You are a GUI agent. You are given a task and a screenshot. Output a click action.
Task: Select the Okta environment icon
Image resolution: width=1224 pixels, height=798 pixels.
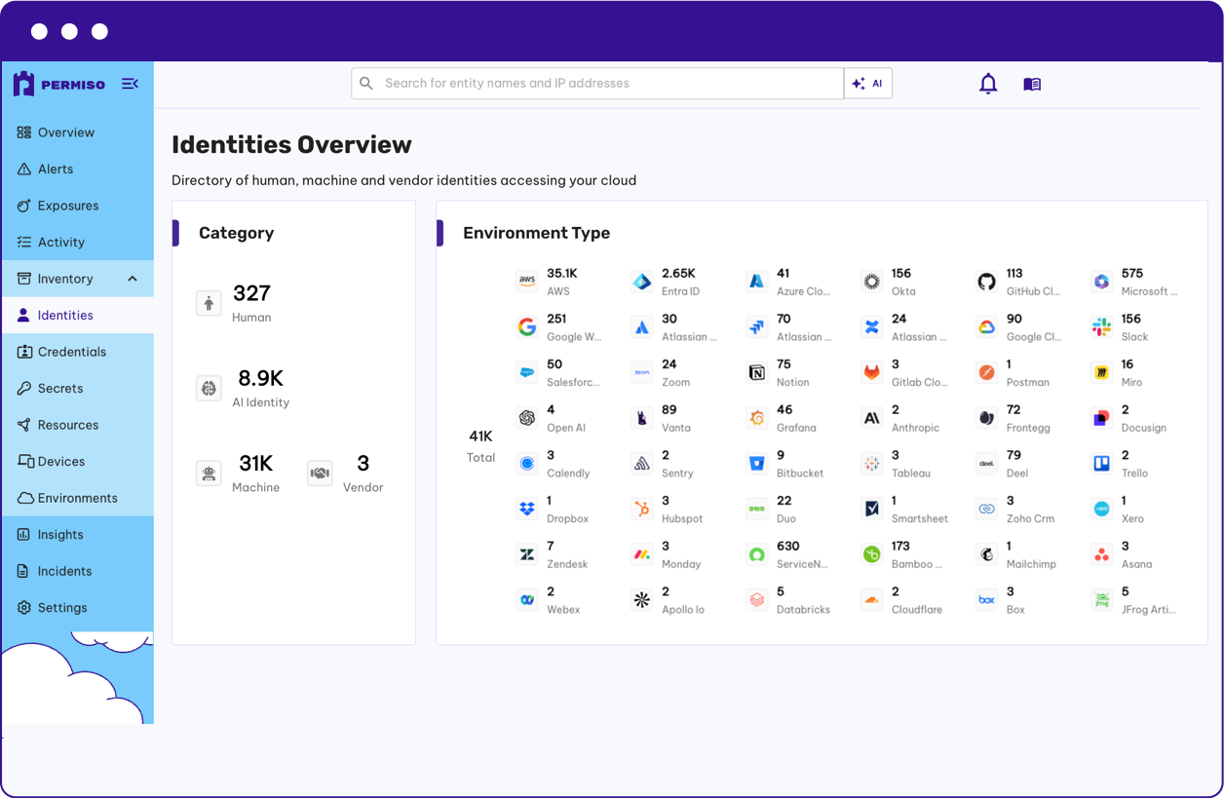pyautogui.click(x=872, y=282)
